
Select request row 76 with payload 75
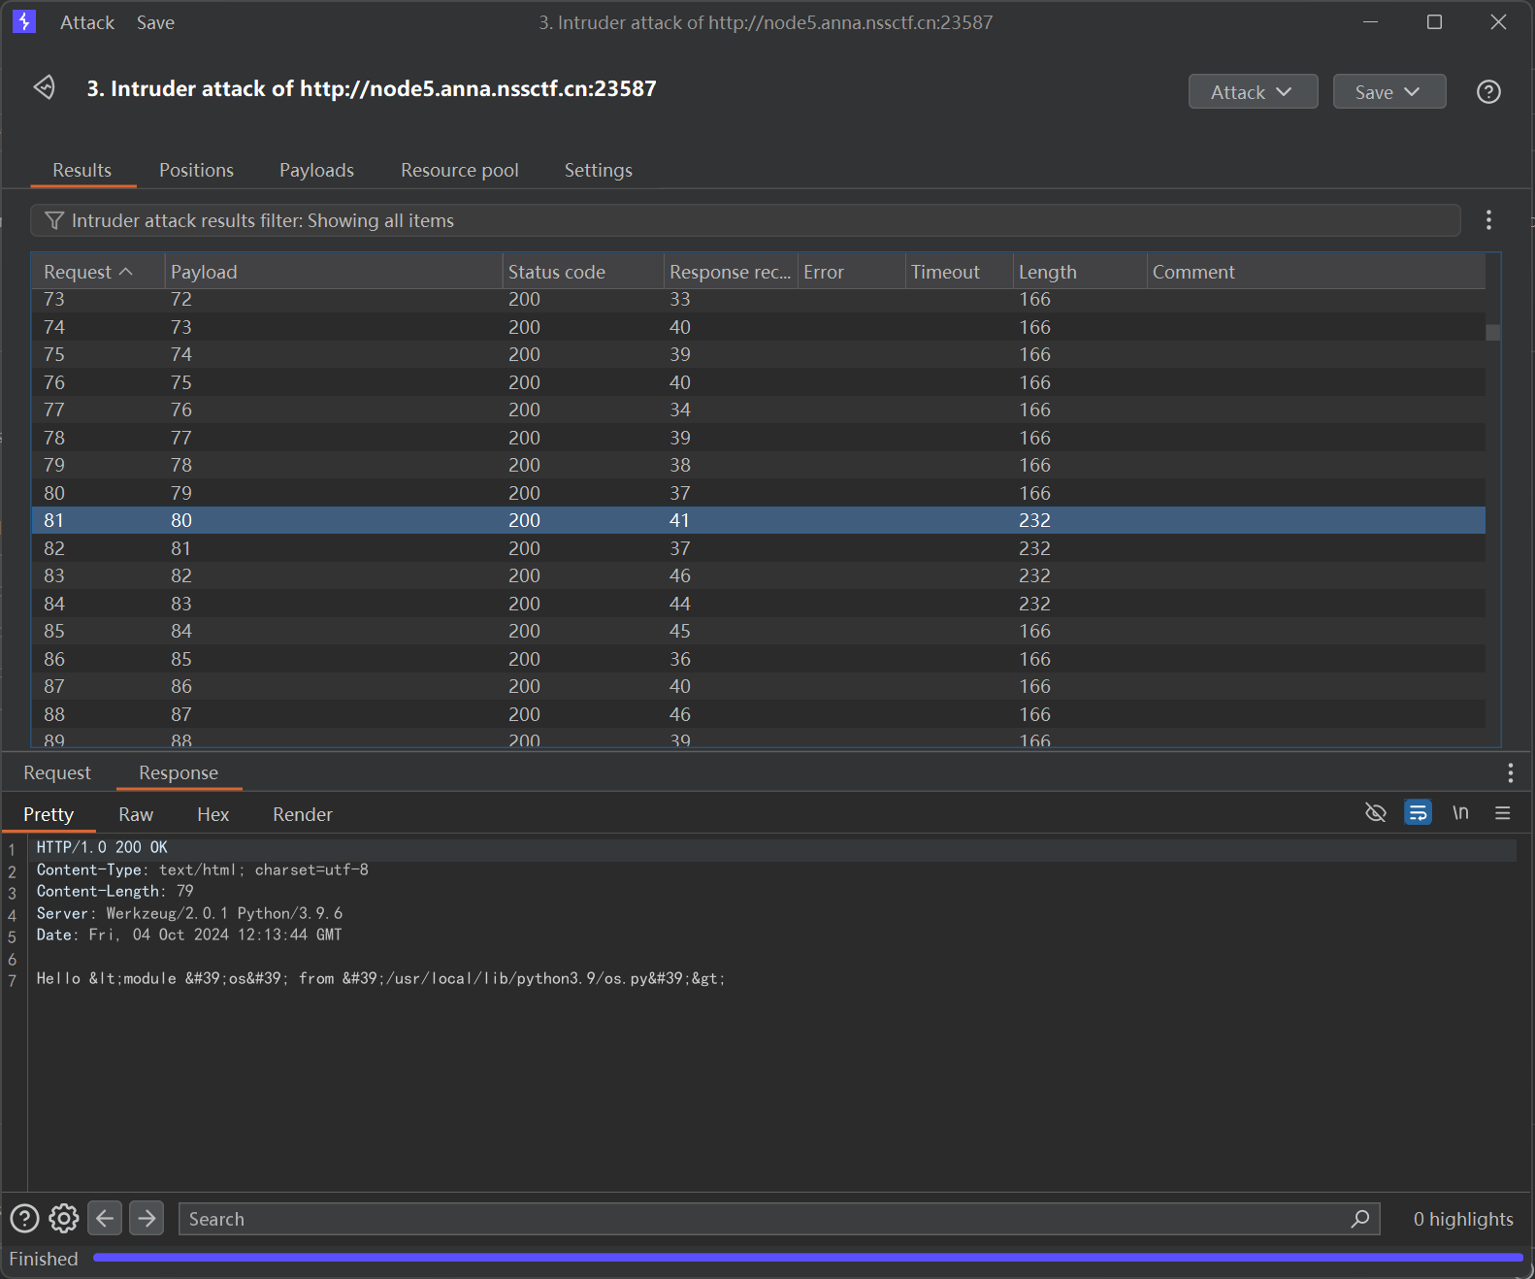[758, 382]
